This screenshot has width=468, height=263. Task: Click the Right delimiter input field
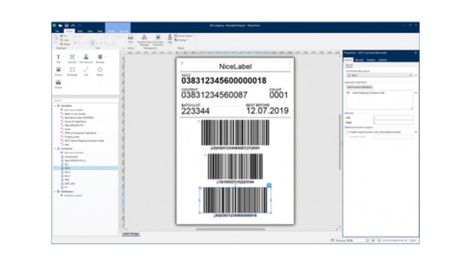coord(393,123)
